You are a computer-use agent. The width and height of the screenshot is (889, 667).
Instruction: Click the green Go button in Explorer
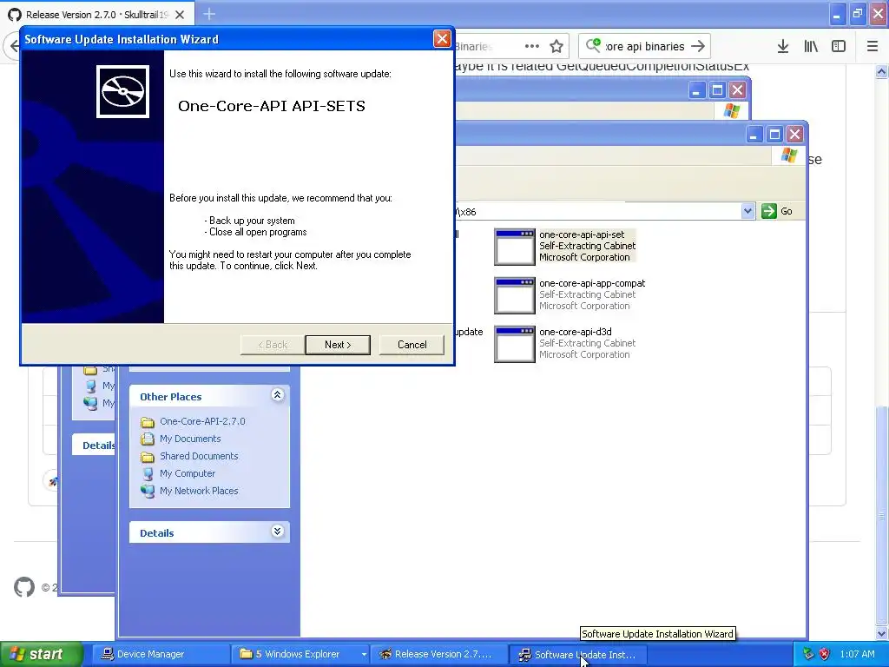click(777, 211)
